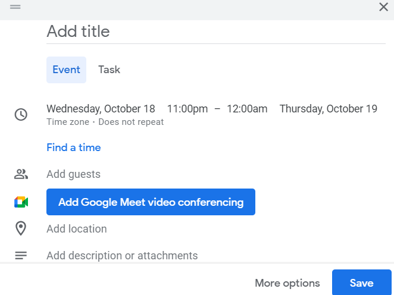
Task: Select the Event tab
Action: point(66,70)
